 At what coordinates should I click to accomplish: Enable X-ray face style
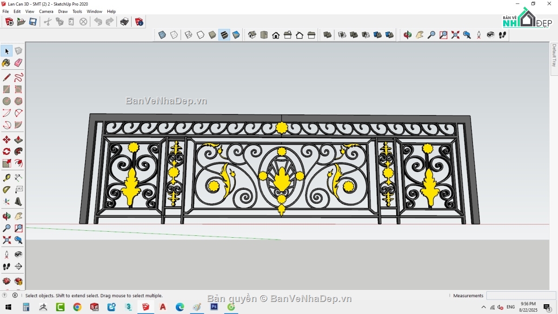[161, 34]
